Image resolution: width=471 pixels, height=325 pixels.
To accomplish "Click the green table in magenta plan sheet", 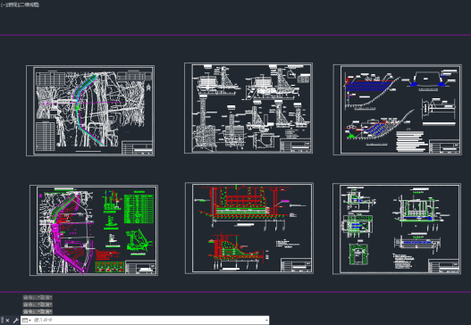I will [139, 208].
